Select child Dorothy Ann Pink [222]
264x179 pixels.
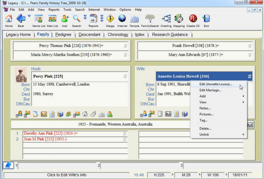click(x=51, y=133)
